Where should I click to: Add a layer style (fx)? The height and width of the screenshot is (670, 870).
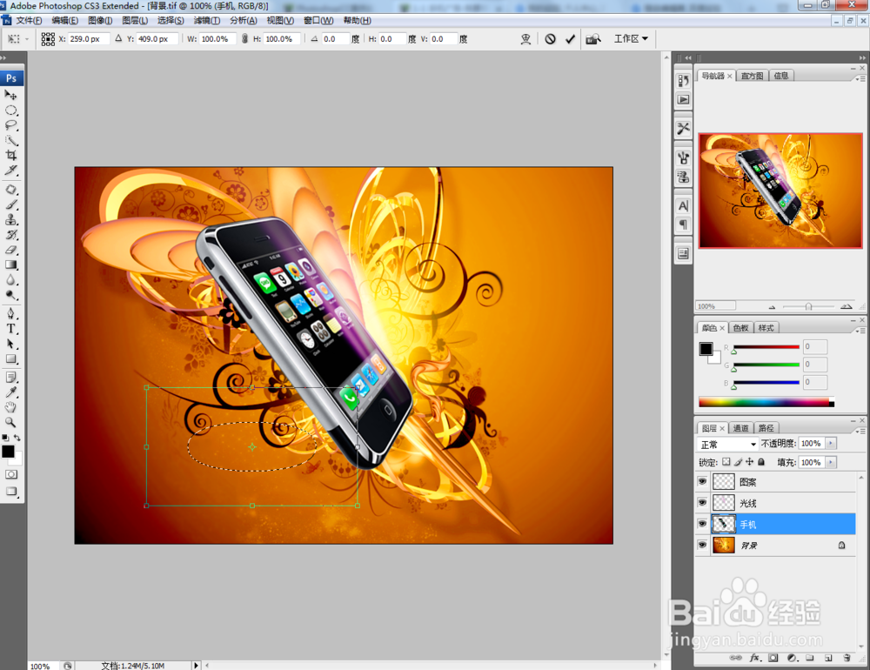coord(755,658)
